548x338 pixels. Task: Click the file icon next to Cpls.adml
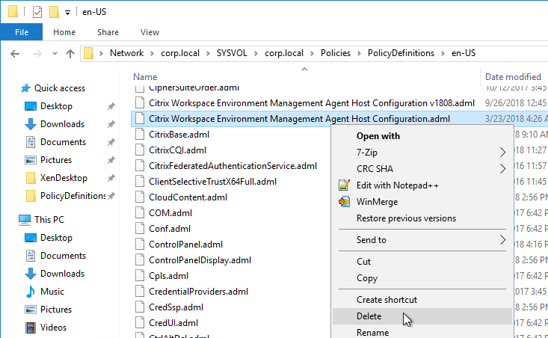(x=140, y=276)
